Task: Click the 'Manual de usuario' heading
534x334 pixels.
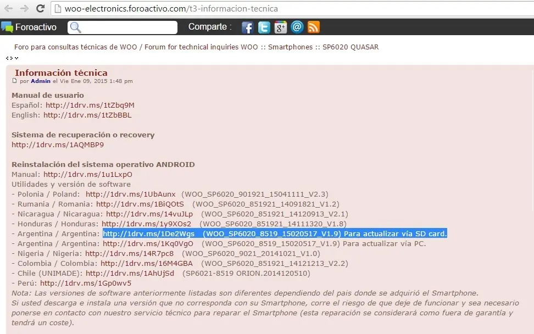Action: (48, 96)
